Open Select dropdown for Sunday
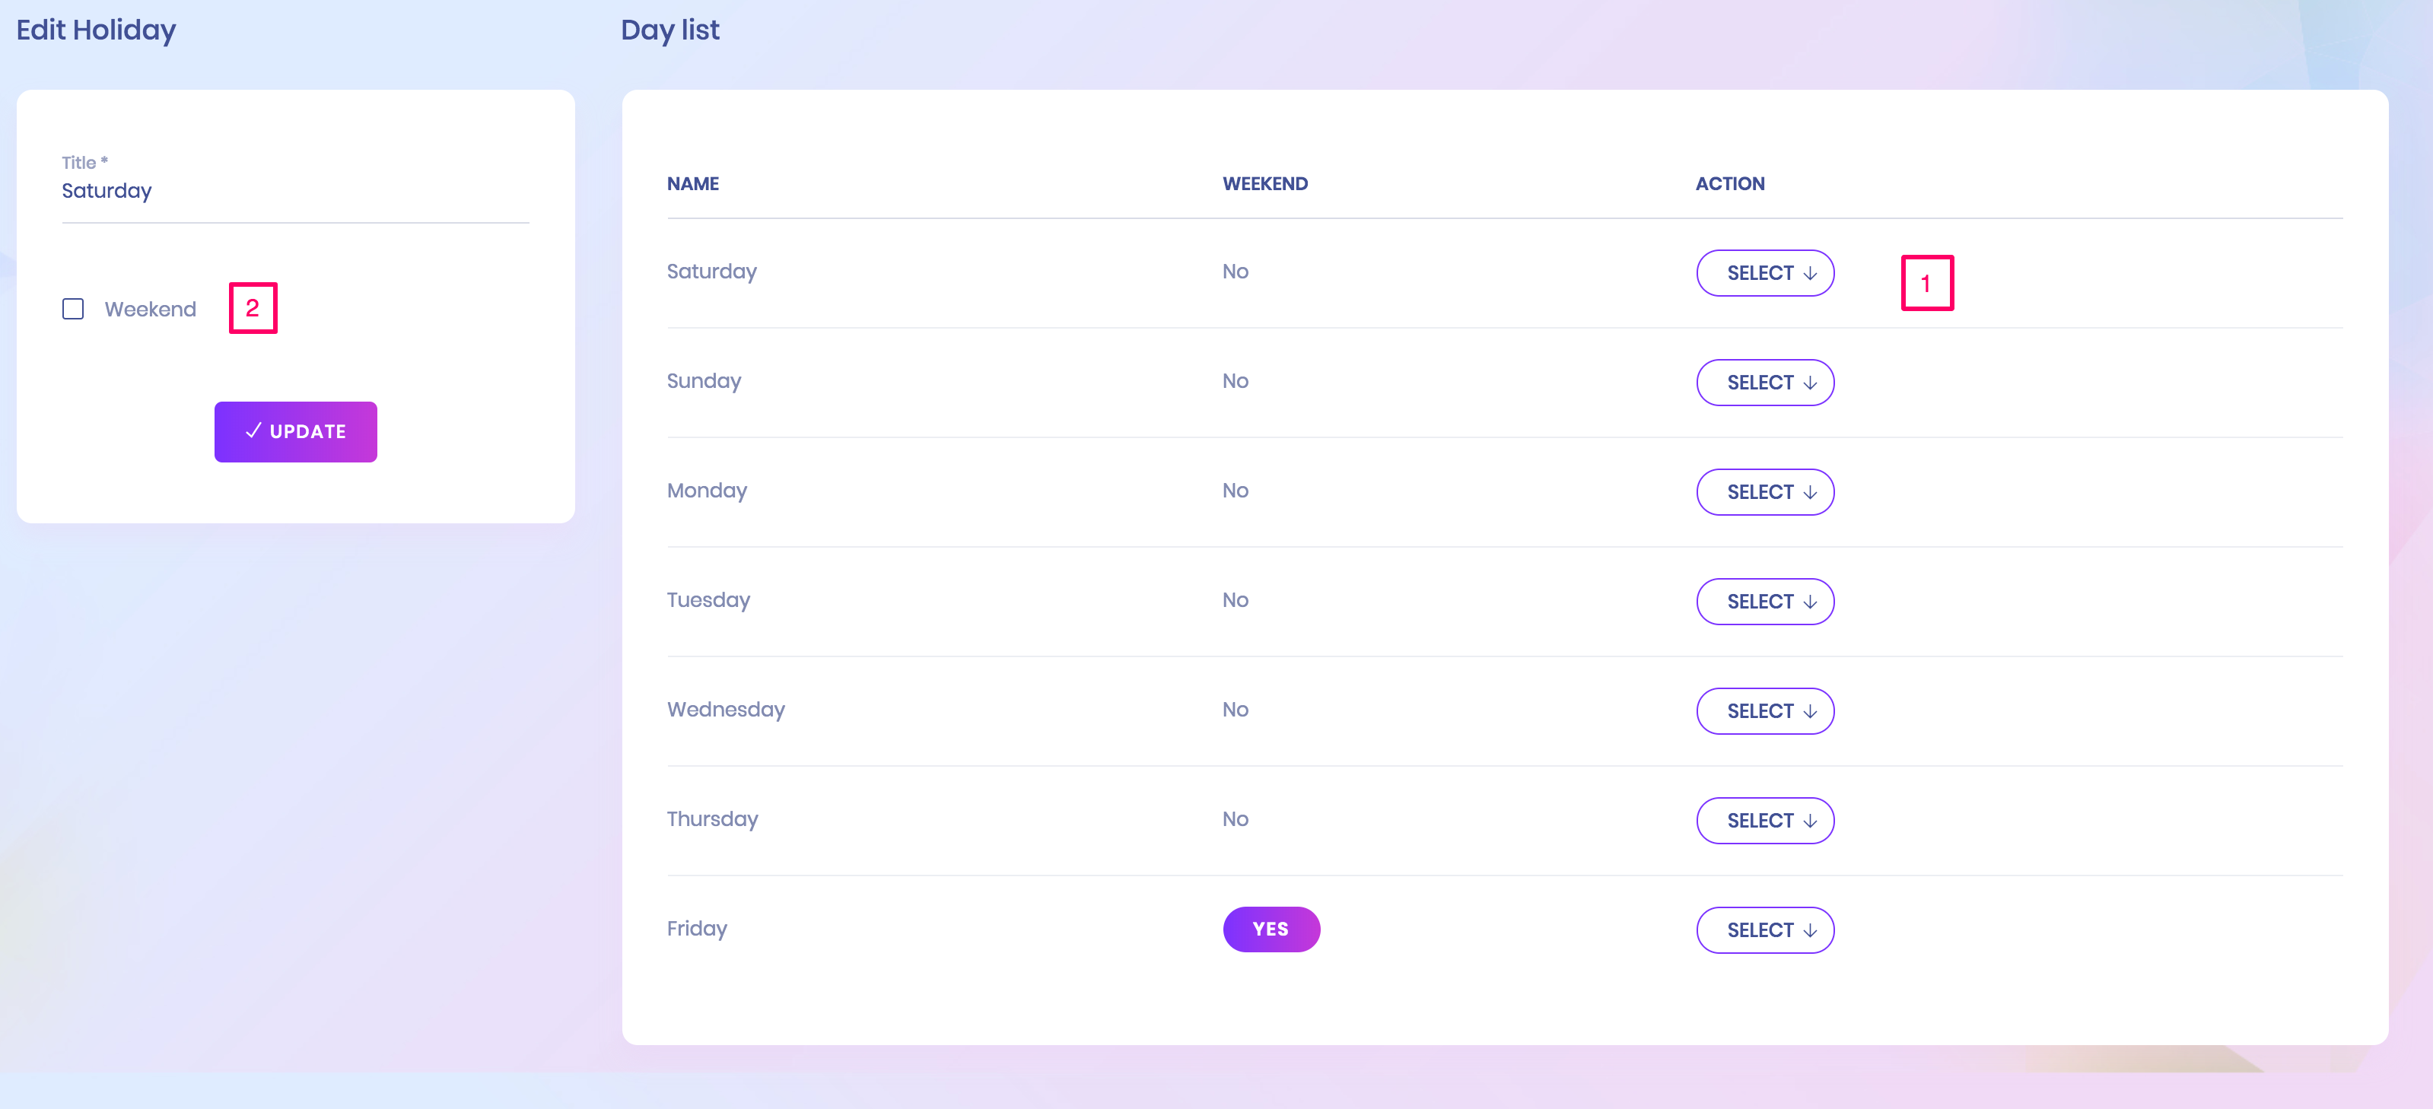The width and height of the screenshot is (2433, 1109). [x=1764, y=383]
